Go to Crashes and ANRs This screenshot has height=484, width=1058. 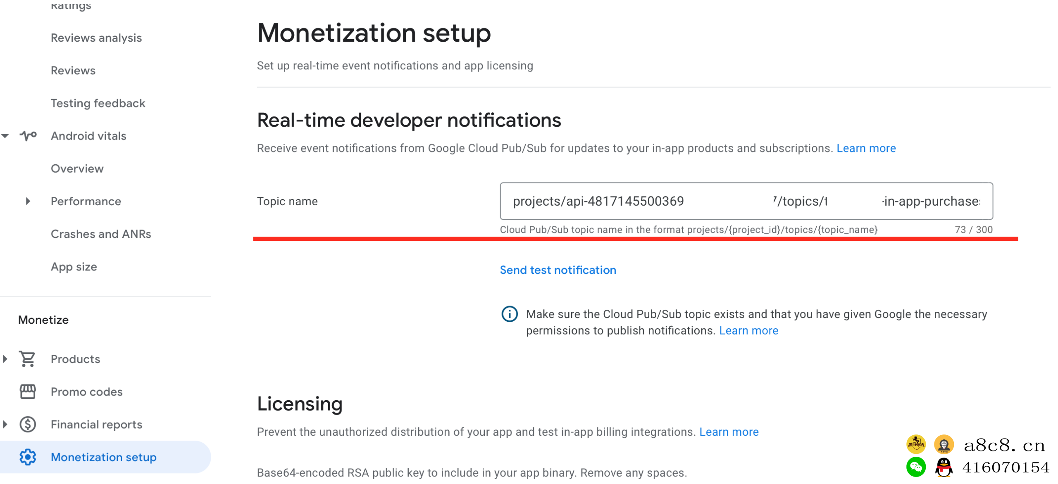(101, 234)
